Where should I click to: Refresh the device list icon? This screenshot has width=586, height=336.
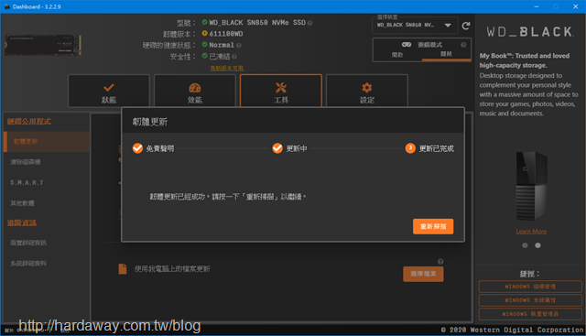[466, 26]
